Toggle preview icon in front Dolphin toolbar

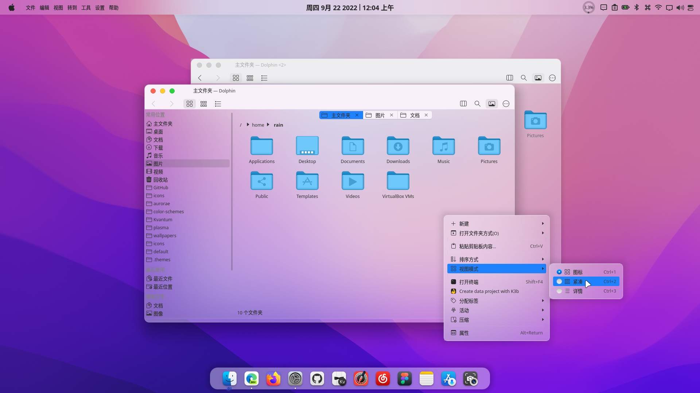[x=492, y=104]
